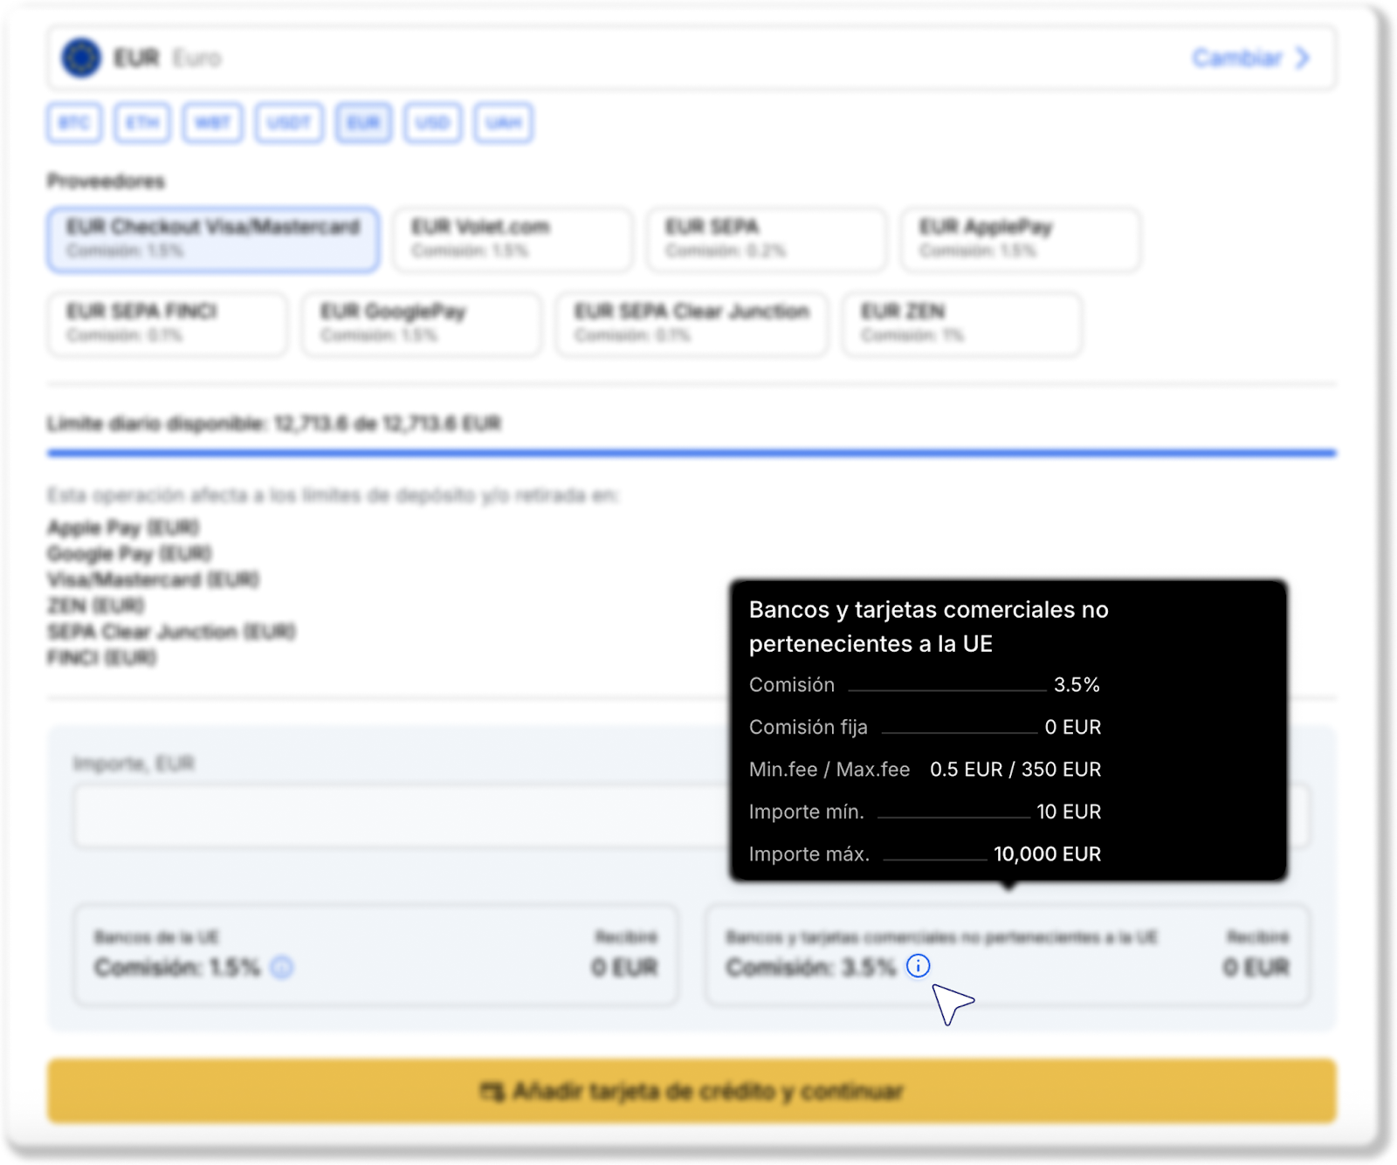1397x1165 pixels.
Task: Select the ETH currency chip
Action: (x=142, y=123)
